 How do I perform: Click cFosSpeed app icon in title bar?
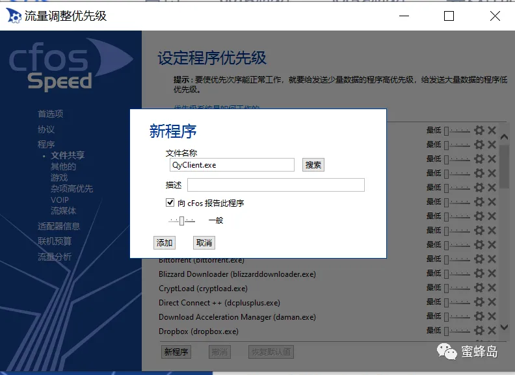pos(13,16)
